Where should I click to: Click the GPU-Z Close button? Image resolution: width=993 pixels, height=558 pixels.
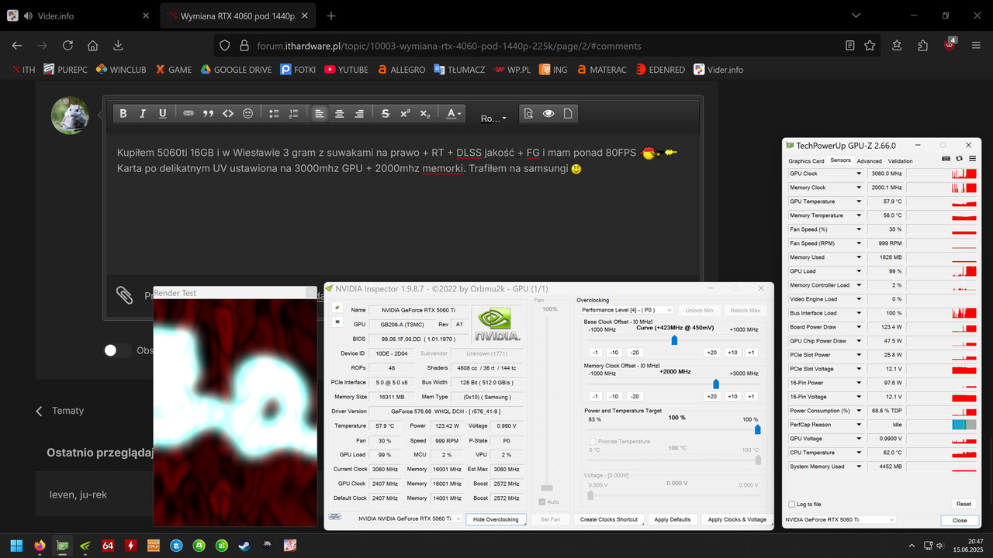960,520
